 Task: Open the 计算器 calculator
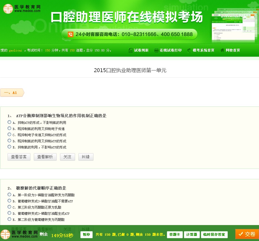tap(191, 234)
